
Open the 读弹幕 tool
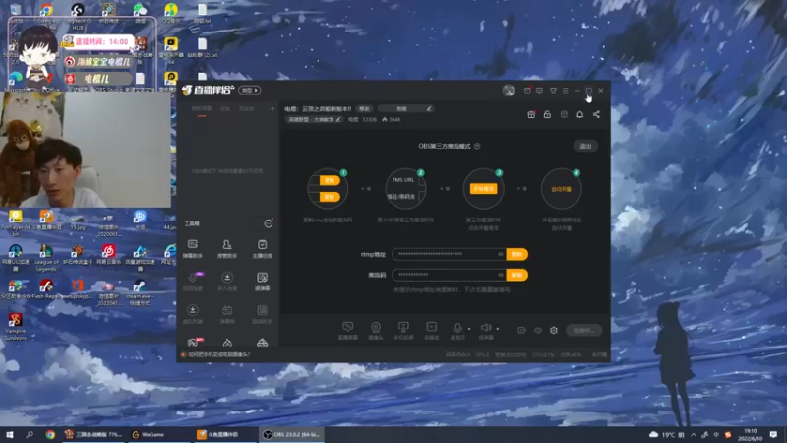point(262,282)
